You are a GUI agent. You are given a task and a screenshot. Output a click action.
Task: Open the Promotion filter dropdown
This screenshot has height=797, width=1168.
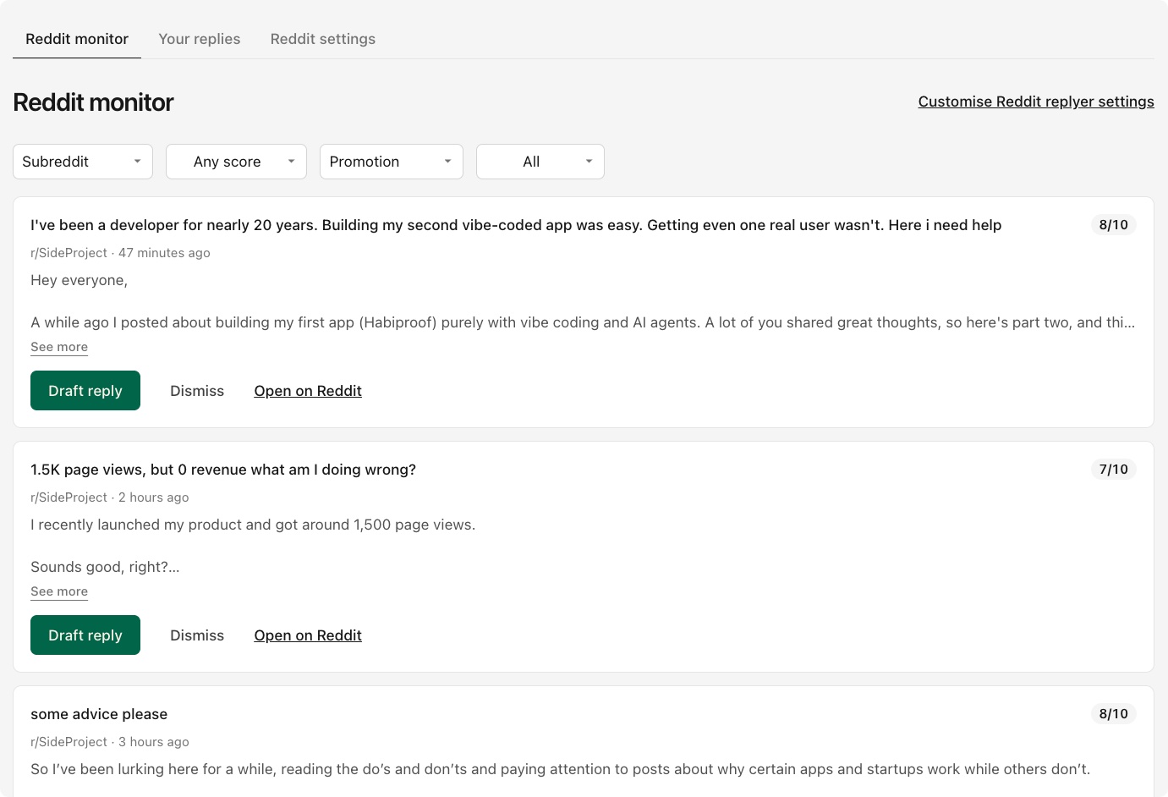pos(392,162)
